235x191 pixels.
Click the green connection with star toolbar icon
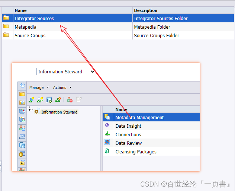58,100
